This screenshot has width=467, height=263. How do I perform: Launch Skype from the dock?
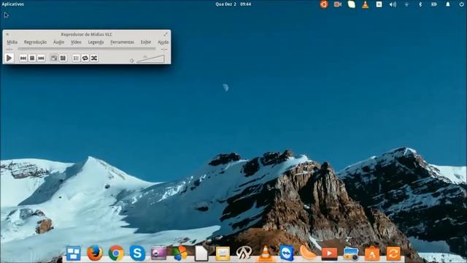tap(137, 254)
